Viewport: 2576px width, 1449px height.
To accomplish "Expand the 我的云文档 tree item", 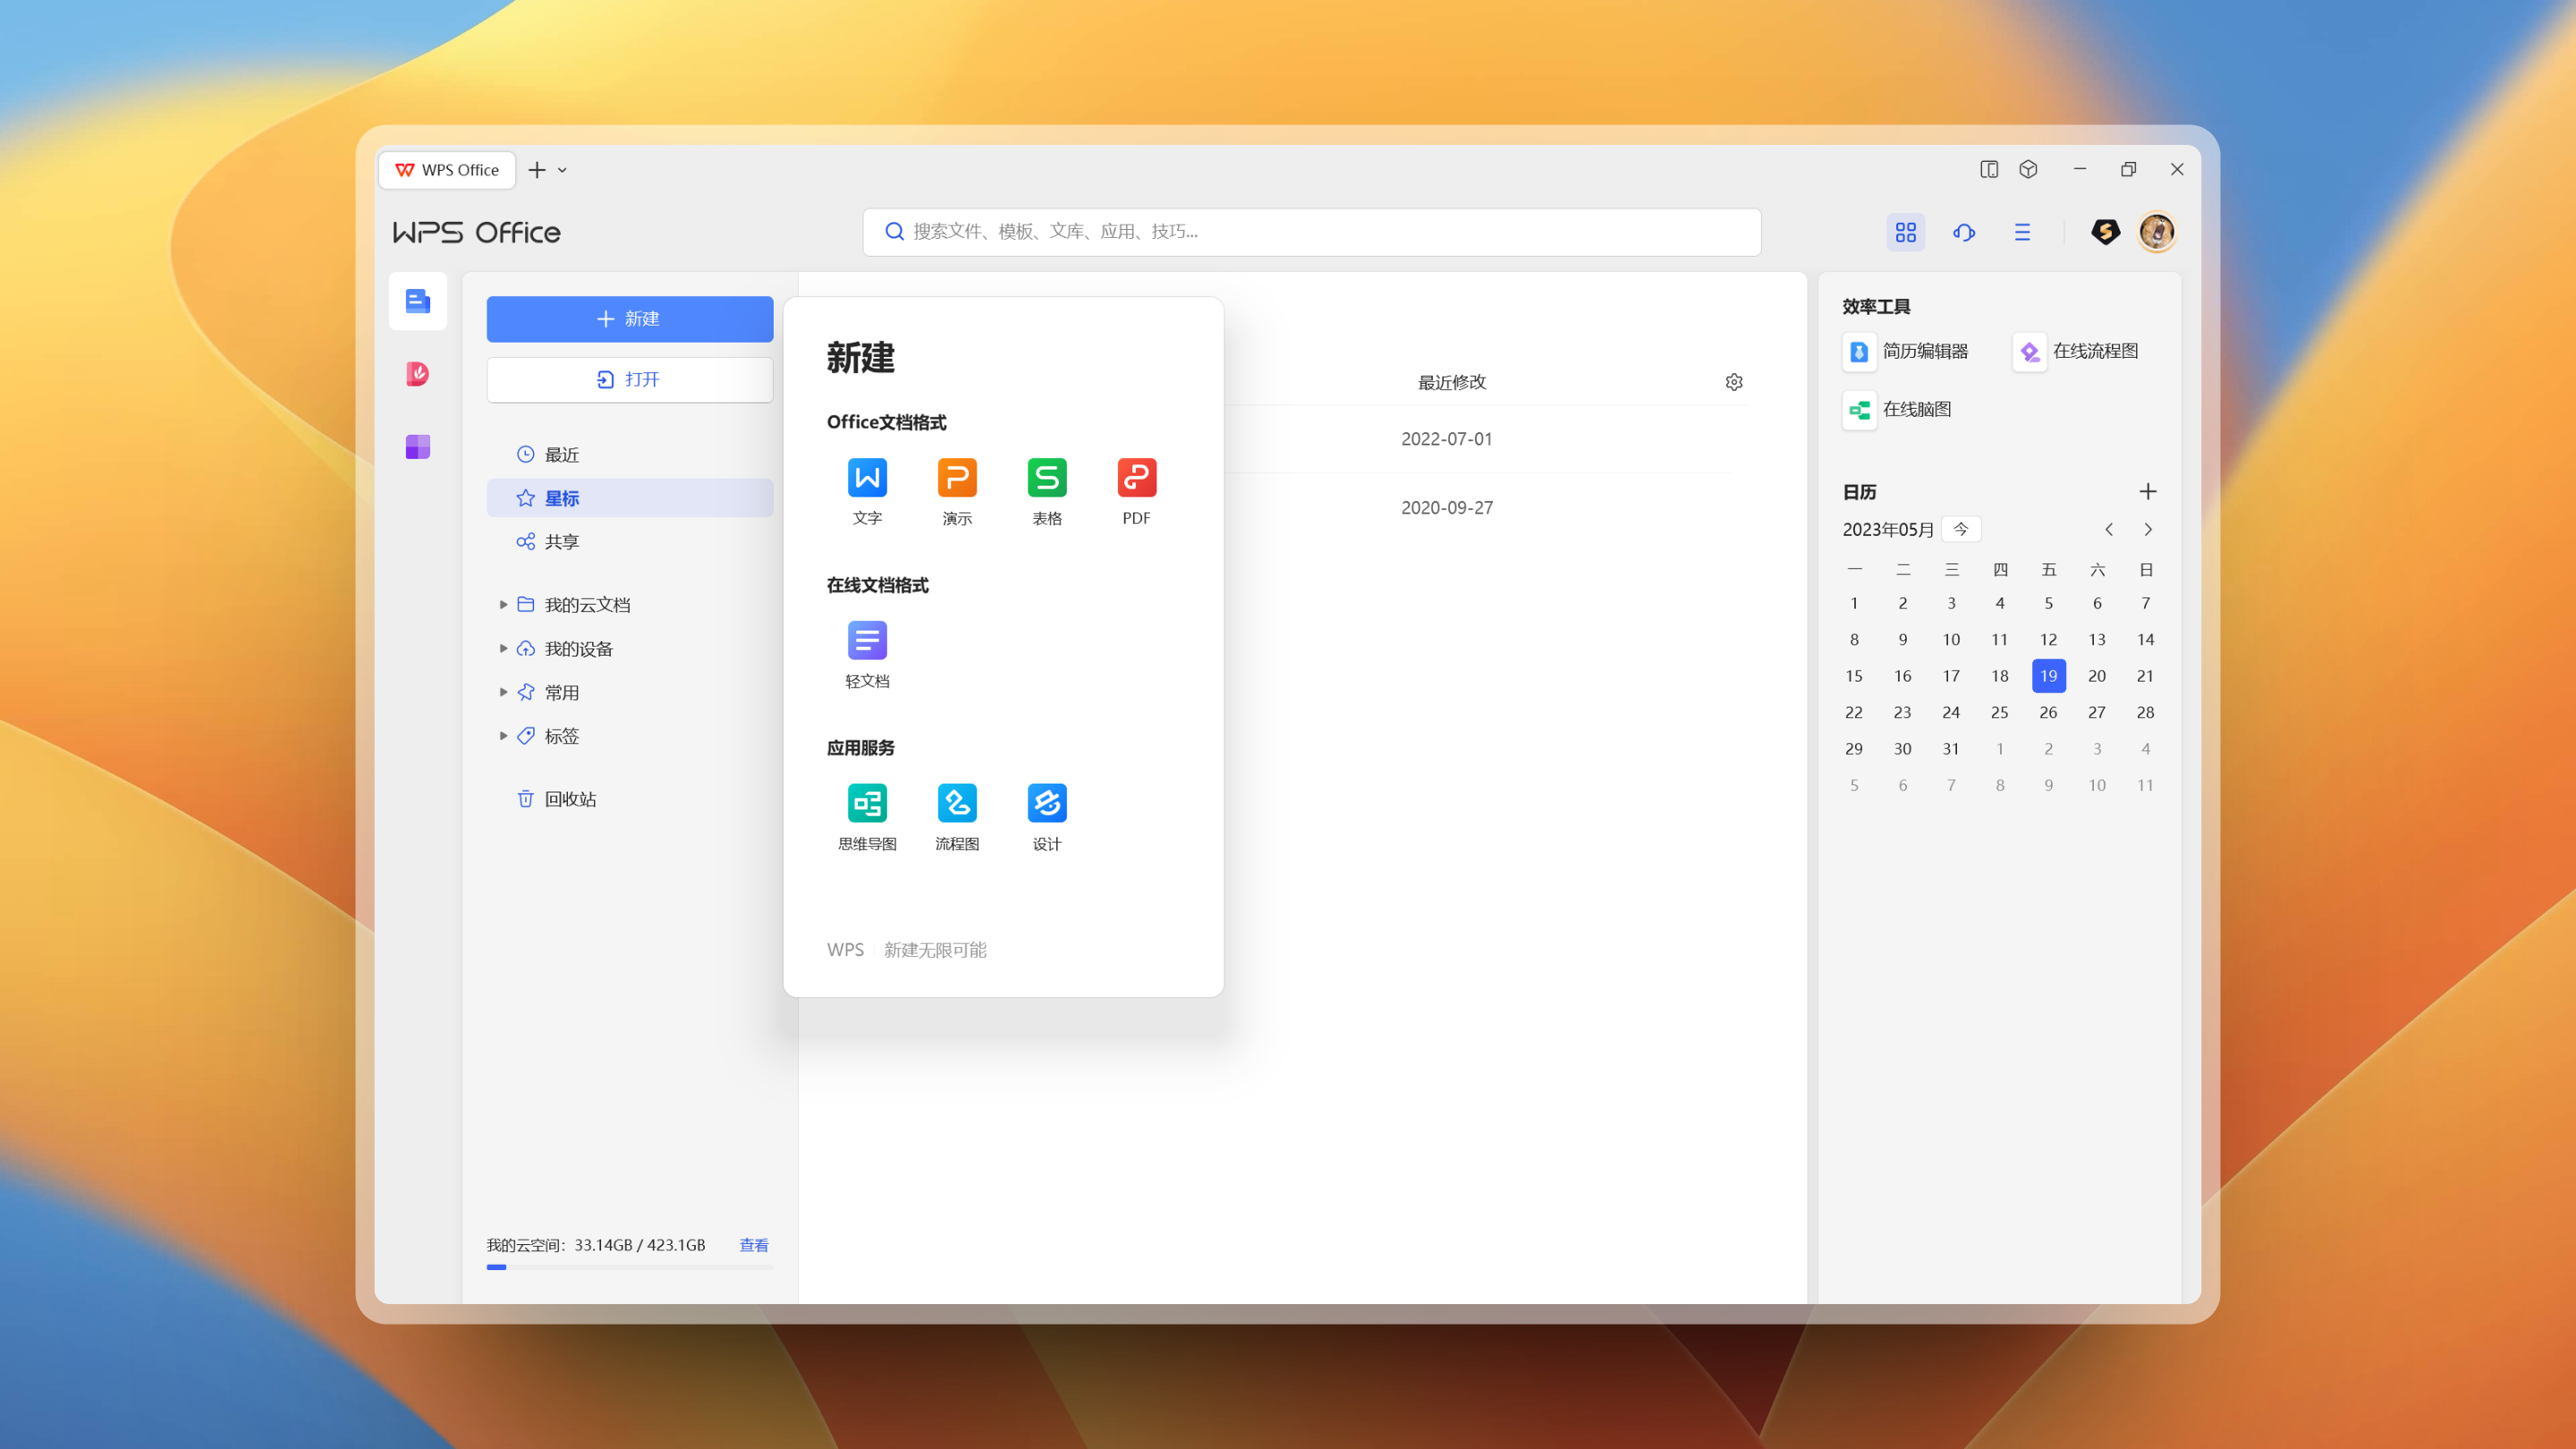I will click(503, 604).
